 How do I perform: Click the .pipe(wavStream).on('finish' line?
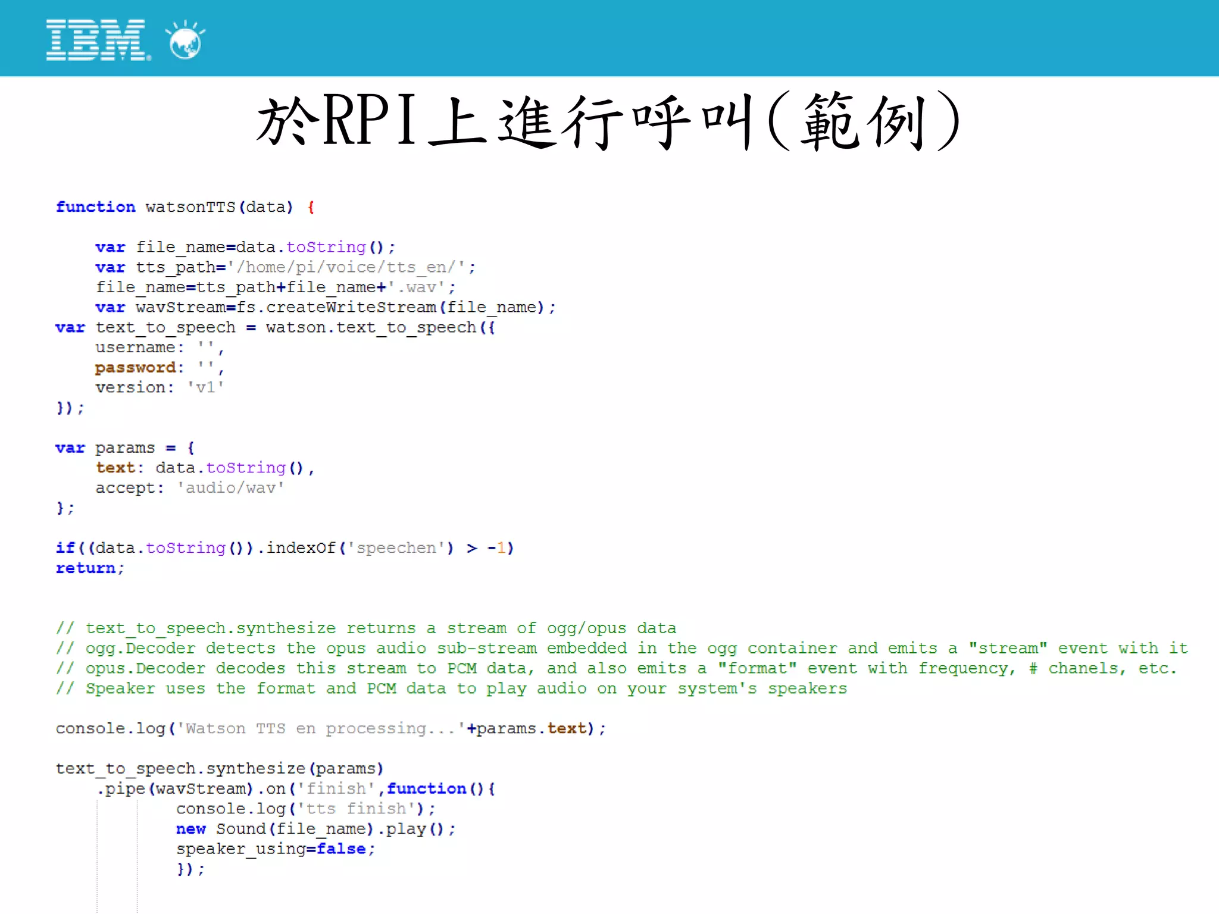(x=296, y=789)
